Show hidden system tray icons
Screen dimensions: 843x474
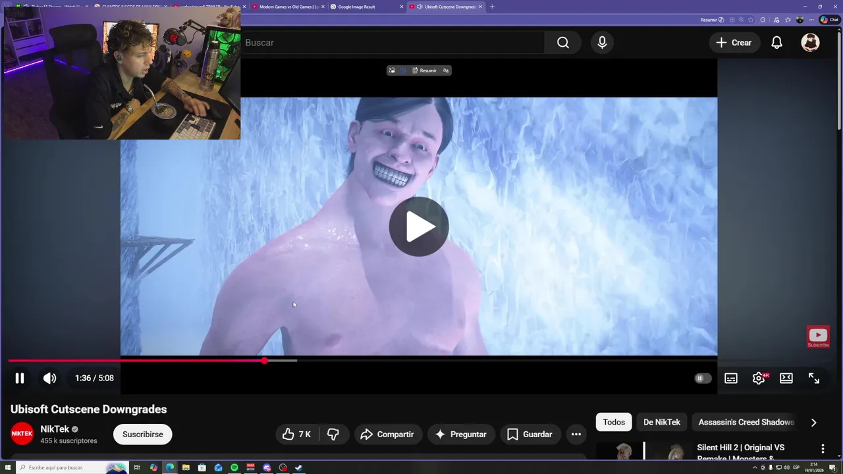point(755,467)
